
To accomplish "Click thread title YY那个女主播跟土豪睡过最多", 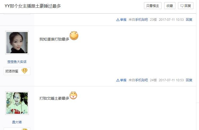I will tap(33, 6).
